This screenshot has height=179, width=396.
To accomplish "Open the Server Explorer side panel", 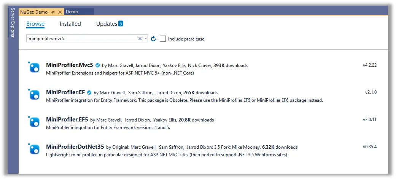I will pos(13,23).
